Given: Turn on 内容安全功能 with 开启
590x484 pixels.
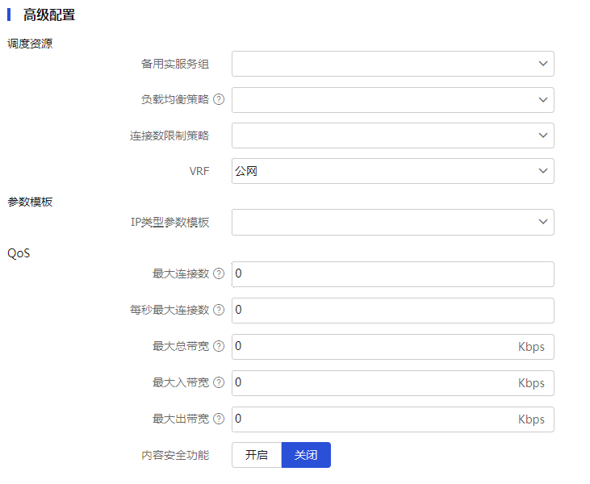Looking at the screenshot, I should tap(257, 455).
